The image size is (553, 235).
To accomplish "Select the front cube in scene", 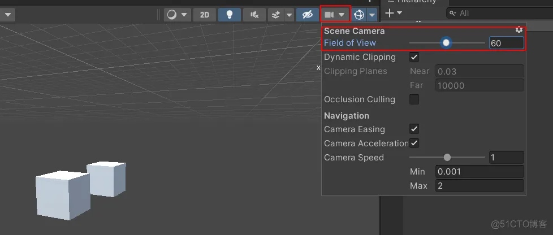I will pos(63,195).
